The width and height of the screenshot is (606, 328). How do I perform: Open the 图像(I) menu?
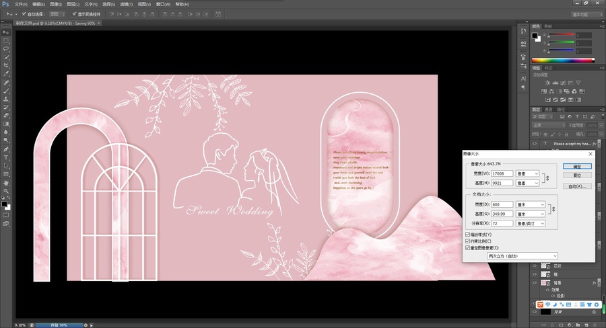pos(56,4)
